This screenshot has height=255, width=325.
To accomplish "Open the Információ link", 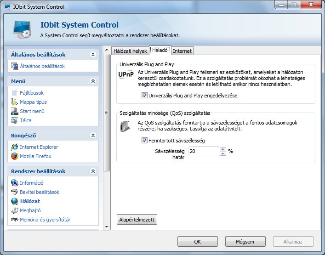I will [x=32, y=183].
